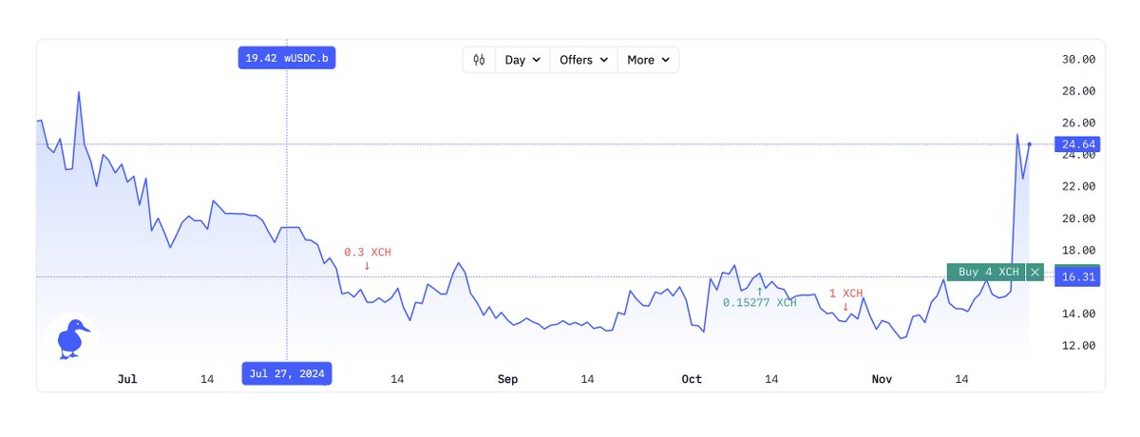Screen dimensions: 1140x437
Task: Switch chart type with the candlestick icon
Action: coord(479,60)
